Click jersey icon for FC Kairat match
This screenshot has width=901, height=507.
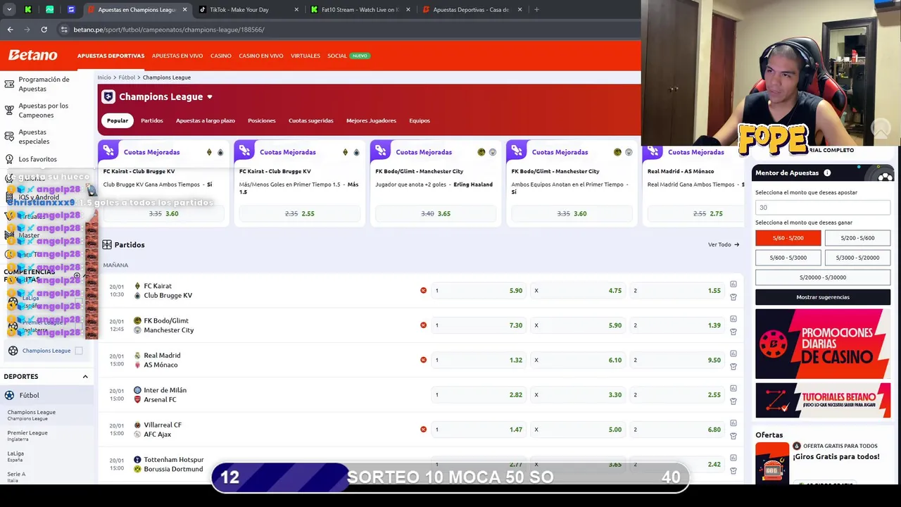tap(733, 297)
